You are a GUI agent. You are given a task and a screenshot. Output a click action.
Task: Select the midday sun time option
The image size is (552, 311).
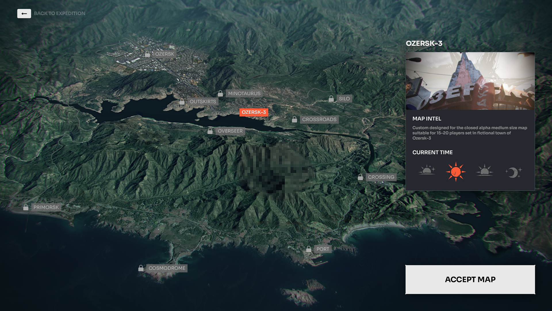pyautogui.click(x=456, y=172)
